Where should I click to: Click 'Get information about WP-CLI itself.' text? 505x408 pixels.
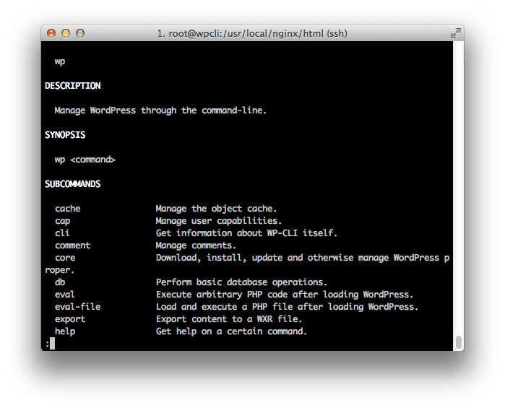246,233
